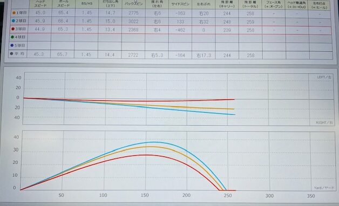Click backspin value 2368
339x206 pixels.
tap(133, 30)
